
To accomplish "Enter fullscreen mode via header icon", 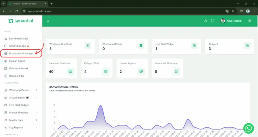I will (213, 21).
